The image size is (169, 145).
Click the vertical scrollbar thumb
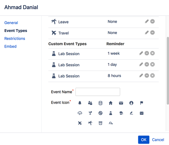[x=168, y=71]
